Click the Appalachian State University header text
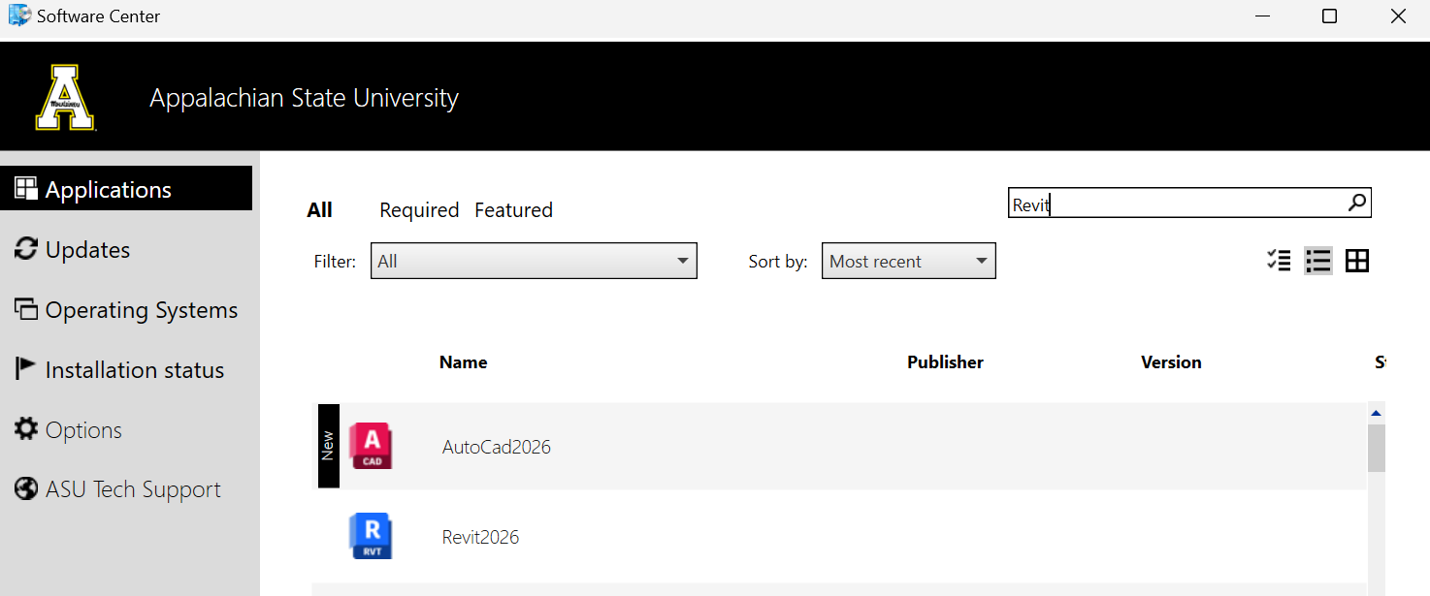Viewport: 1430px width, 596px height. click(x=304, y=98)
